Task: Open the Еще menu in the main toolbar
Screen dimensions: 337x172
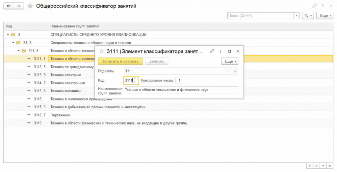Action: pyautogui.click(x=324, y=16)
